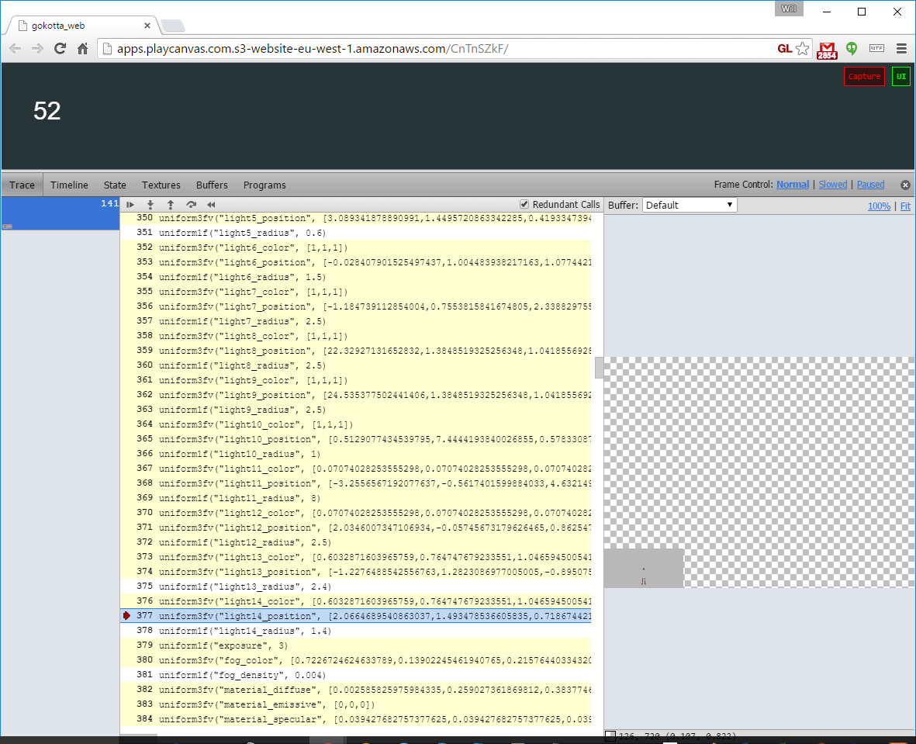
Task: Bookmark this page with the star icon
Action: tap(802, 49)
